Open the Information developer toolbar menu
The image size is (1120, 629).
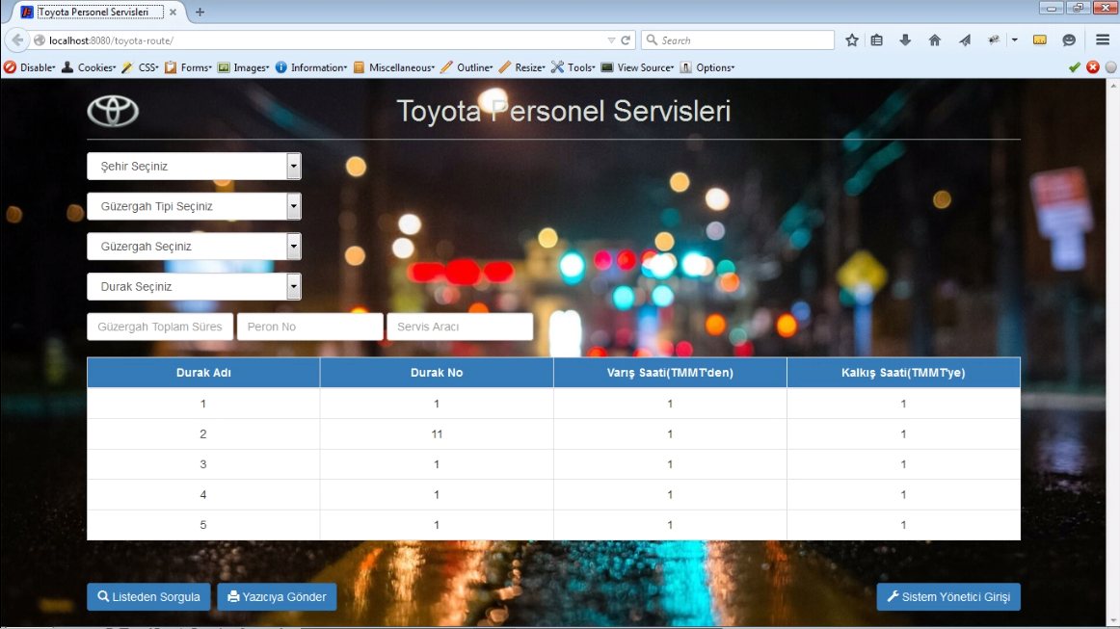(310, 67)
